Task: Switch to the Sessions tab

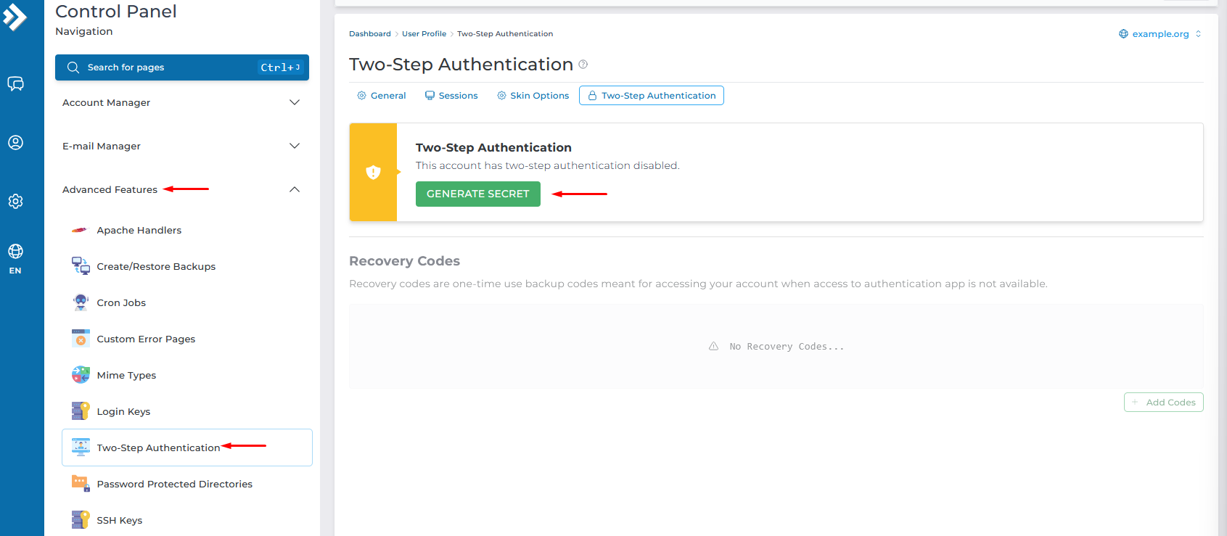Action: pos(451,96)
